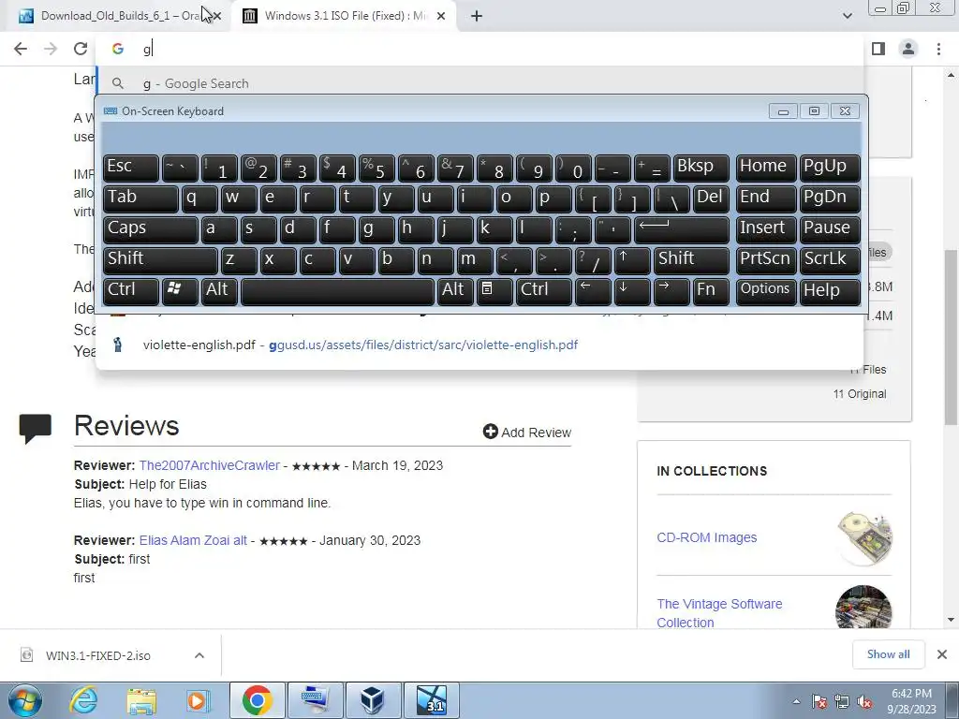Toggle the ScrLk key
The width and height of the screenshot is (959, 719).
pyautogui.click(x=830, y=260)
